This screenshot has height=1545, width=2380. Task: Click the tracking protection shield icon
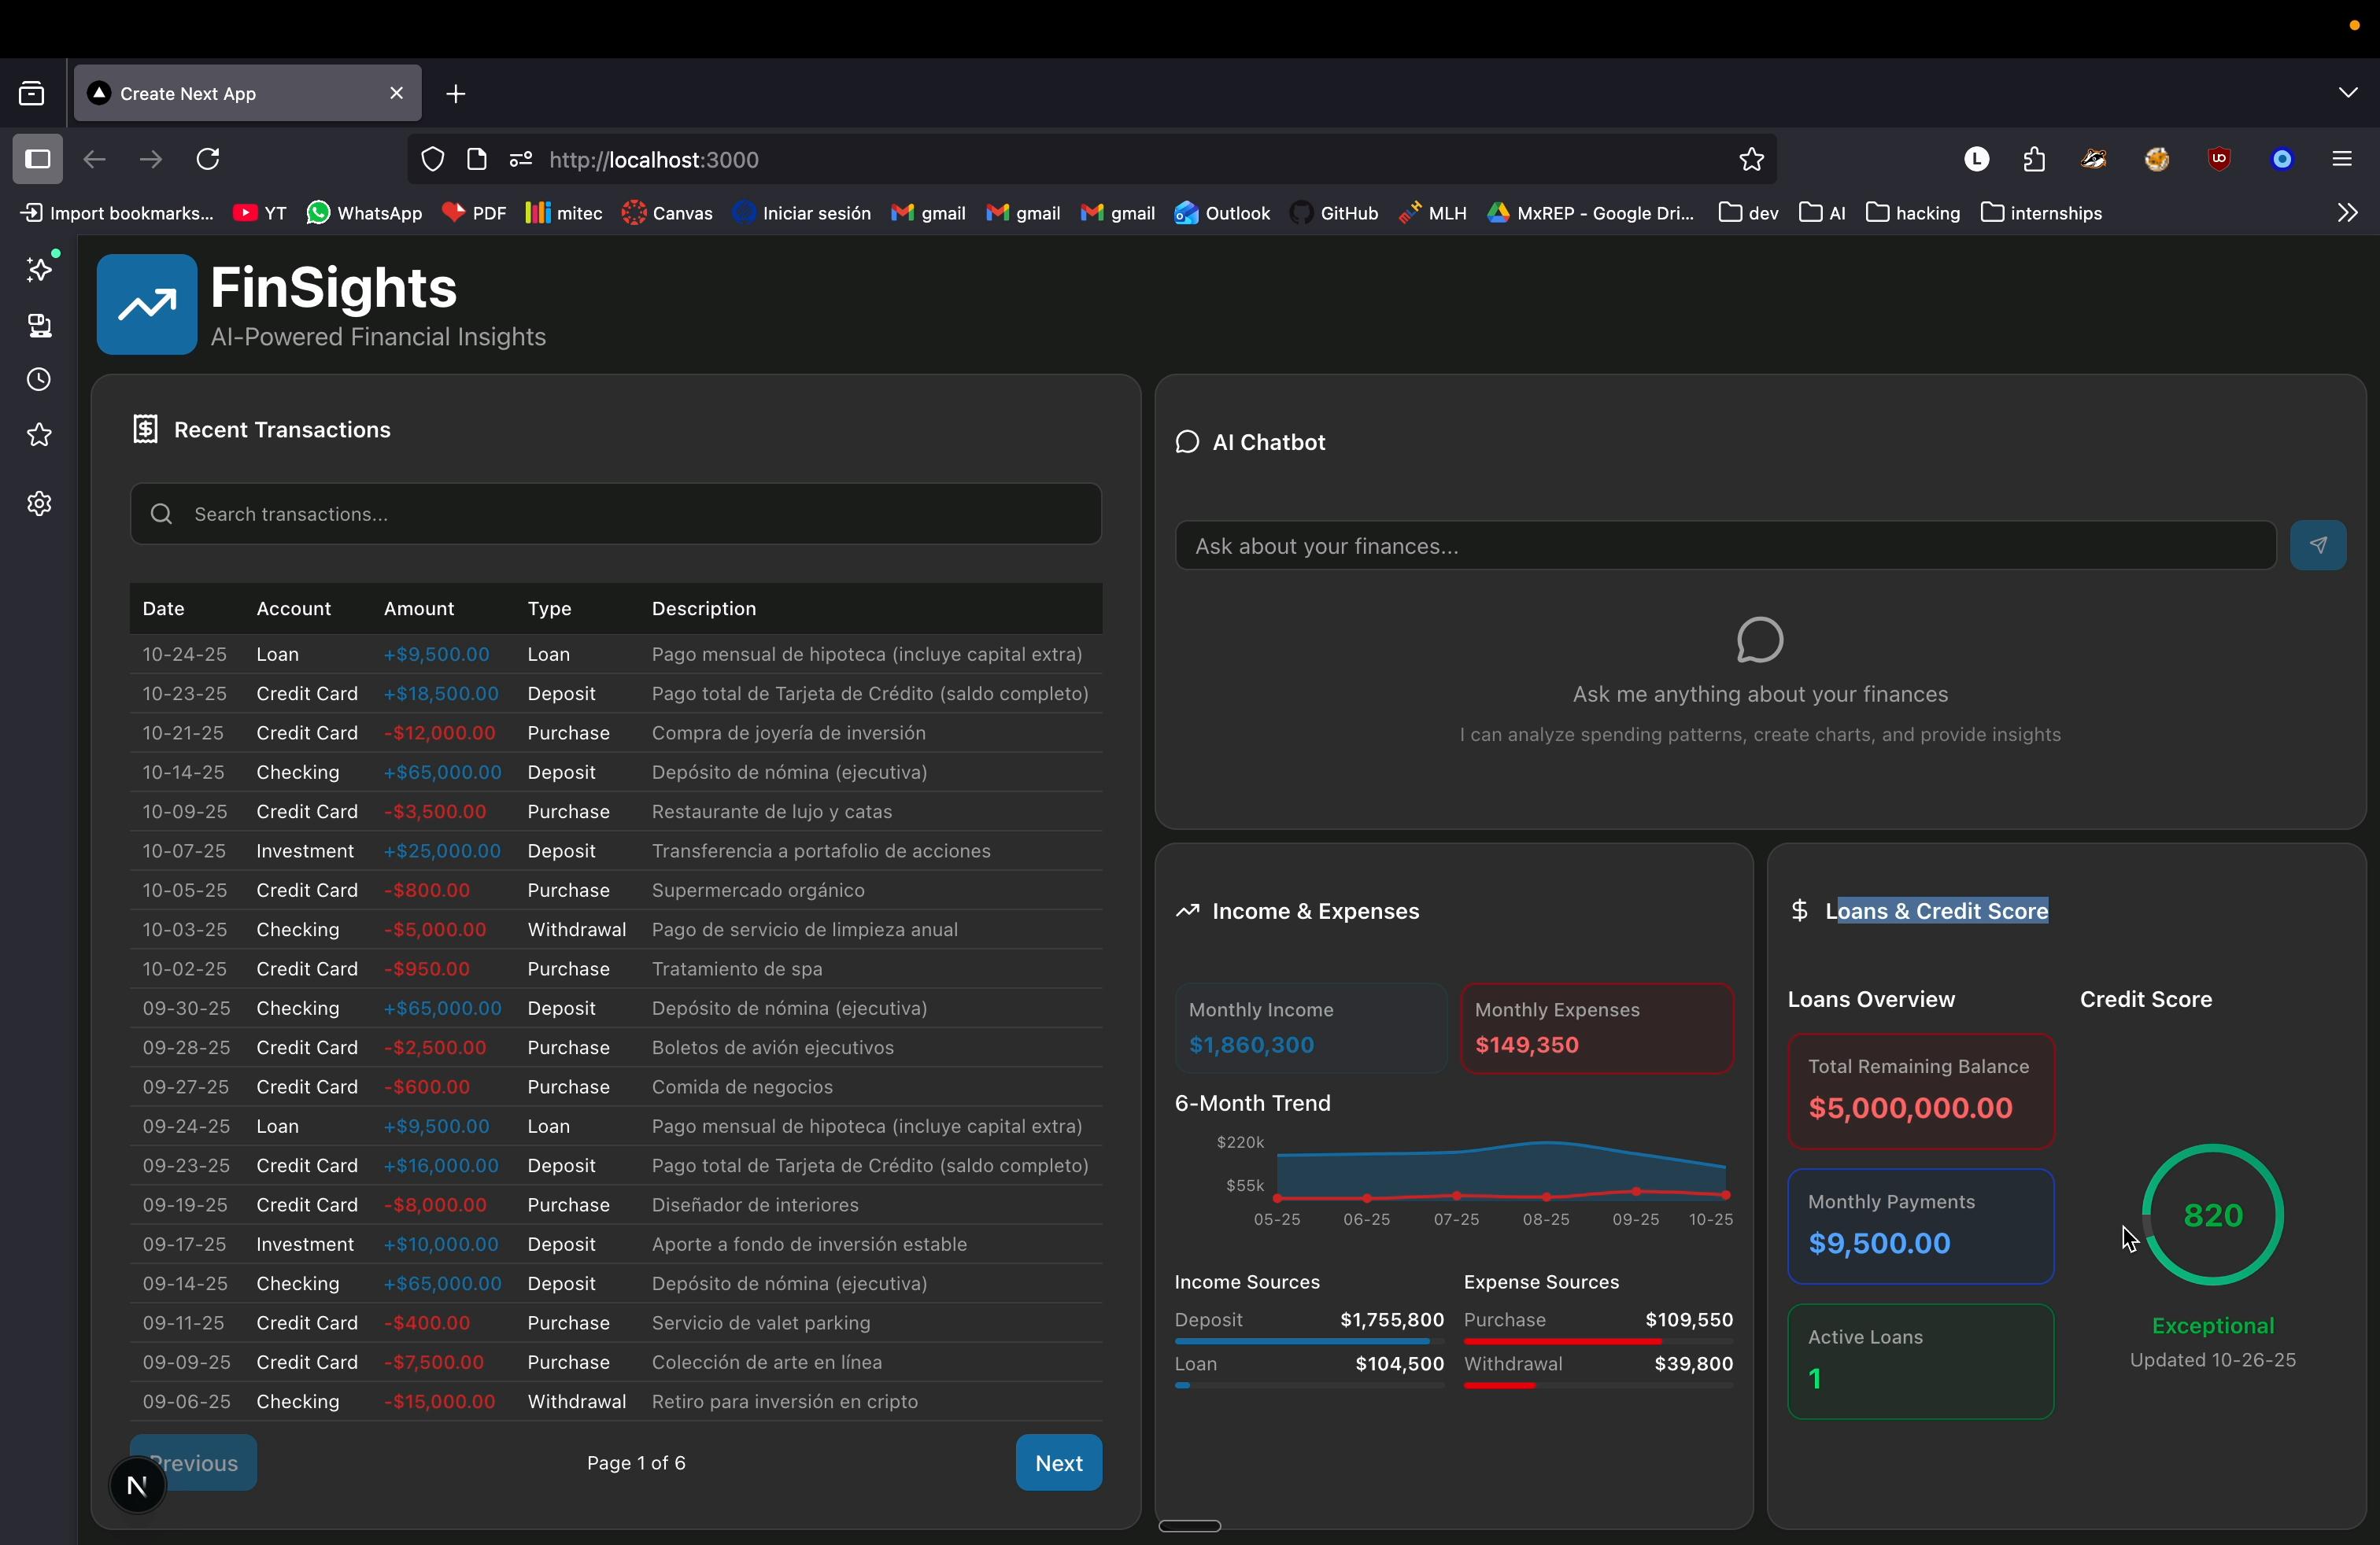point(433,160)
